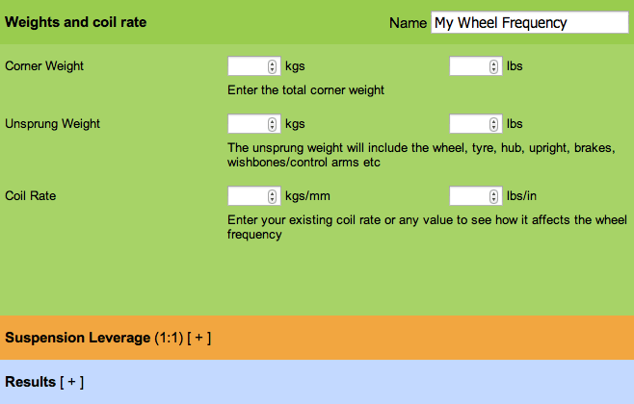Click Corner Weight lbs input field
The width and height of the screenshot is (634, 404).
[x=468, y=66]
